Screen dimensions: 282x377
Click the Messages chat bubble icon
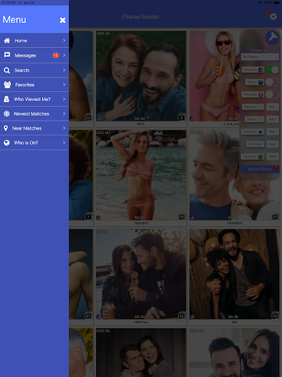(7, 55)
